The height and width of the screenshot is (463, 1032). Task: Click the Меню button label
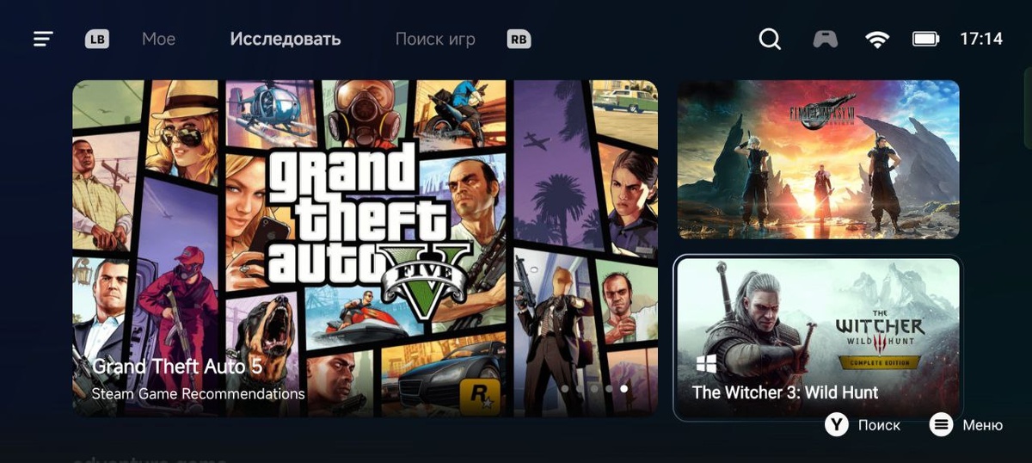click(982, 425)
